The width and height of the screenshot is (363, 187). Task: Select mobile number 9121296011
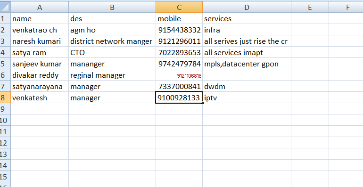coord(179,41)
